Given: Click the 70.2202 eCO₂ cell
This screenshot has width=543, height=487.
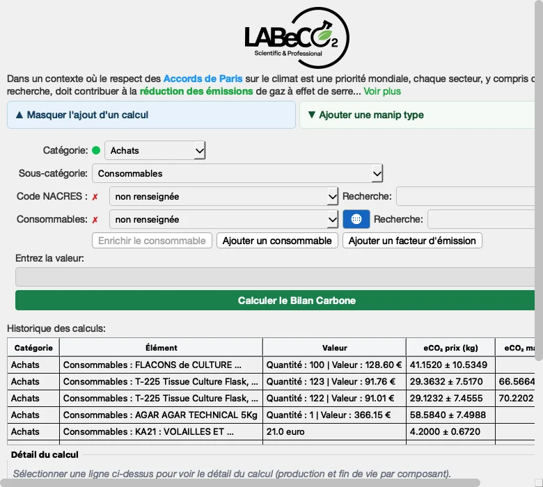Looking at the screenshot, I should pyautogui.click(x=515, y=398).
